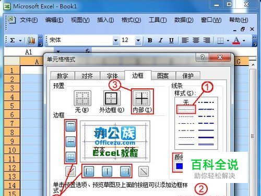261x196 pixels.
Task: Expand formatting toolbar options chevron
Action: [x=255, y=41]
